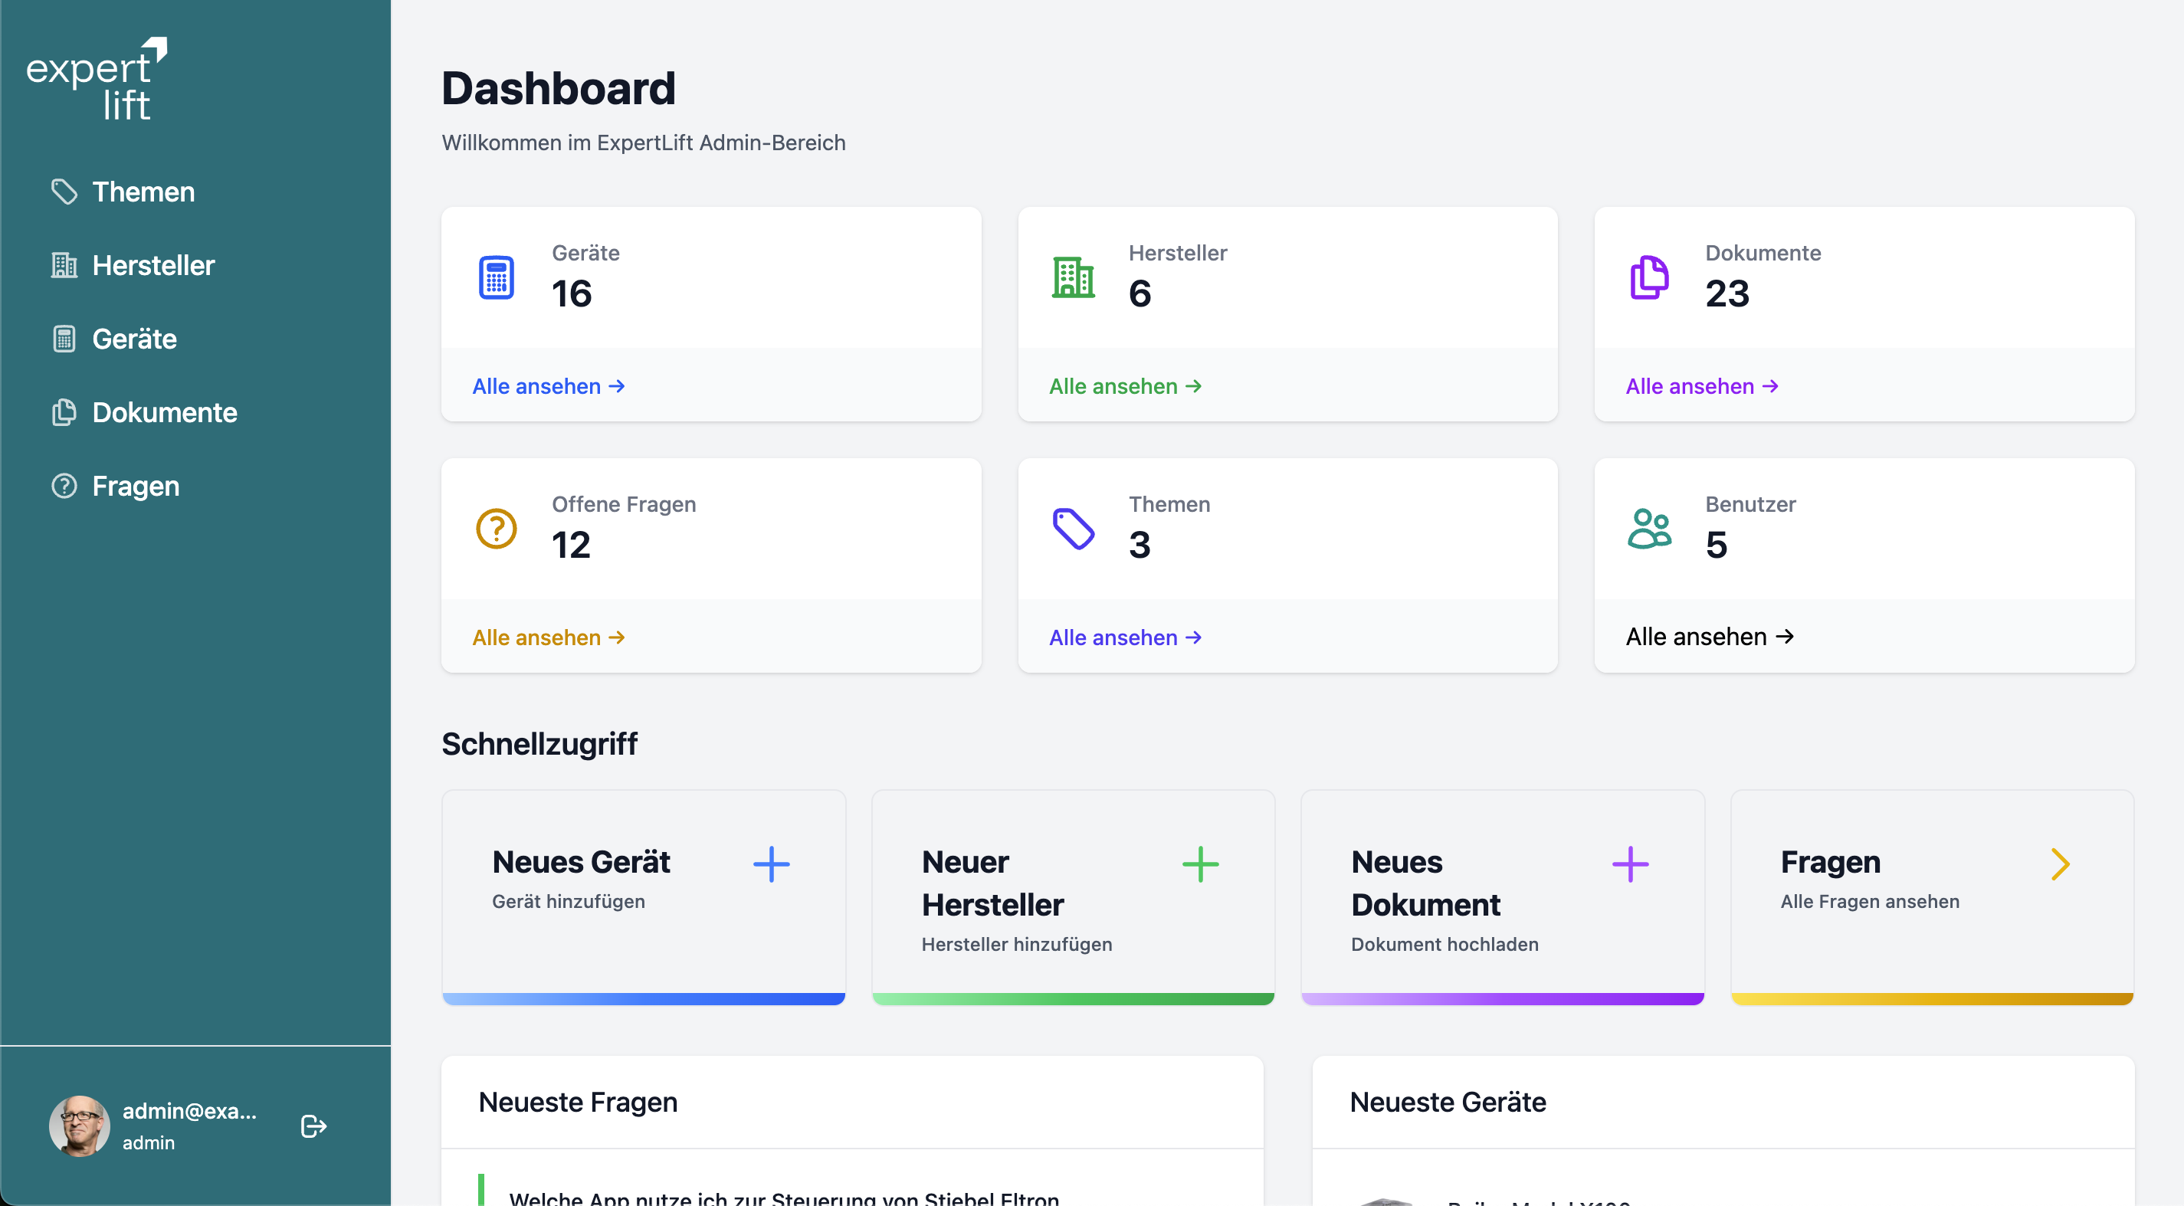The width and height of the screenshot is (2184, 1206).
Task: Click the green plus on Neuer Hersteller card
Action: (1201, 864)
